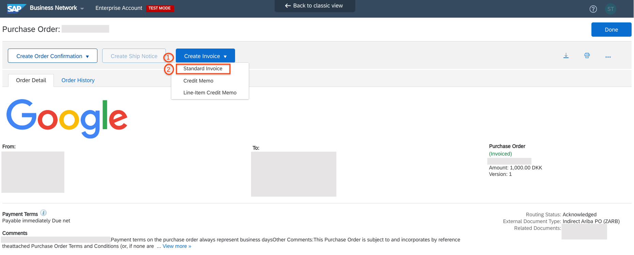Click the Acknowledged routing status
Screen dimensions: 634x255
579,215
